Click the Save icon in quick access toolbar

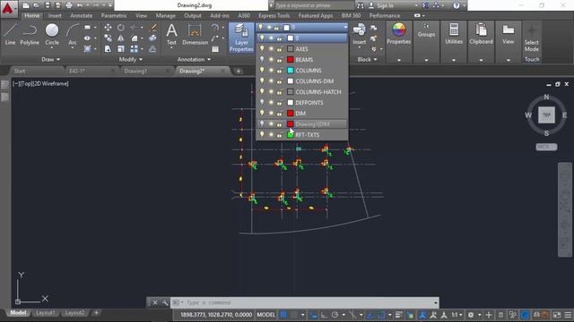[x=48, y=5]
